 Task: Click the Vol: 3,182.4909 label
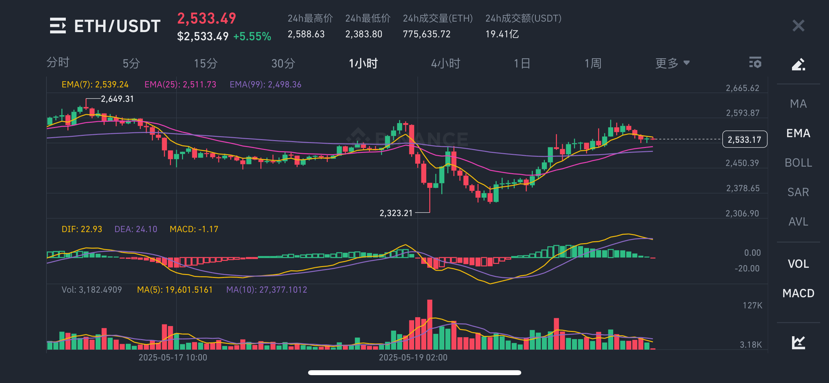(92, 290)
